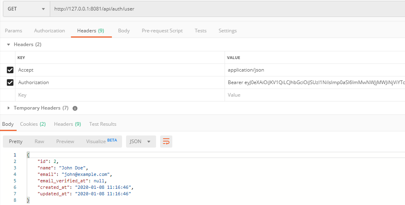Switch response view to Raw

[x=39, y=142]
